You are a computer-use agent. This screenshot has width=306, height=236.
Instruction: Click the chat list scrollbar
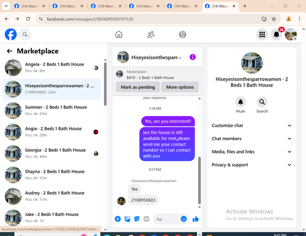coord(105,84)
